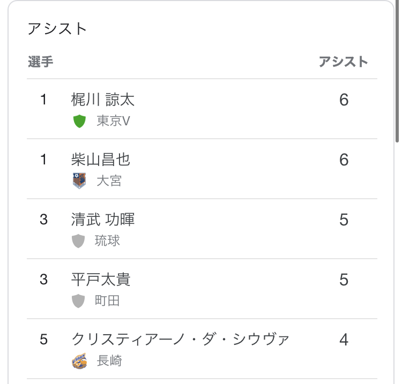Click the 長崎 team name
Image resolution: width=402 pixels, height=384 pixels.
point(109,361)
